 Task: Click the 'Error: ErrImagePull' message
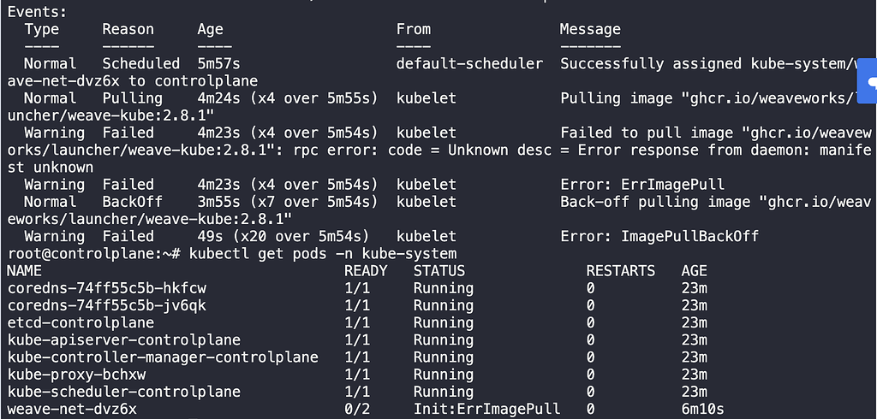642,185
